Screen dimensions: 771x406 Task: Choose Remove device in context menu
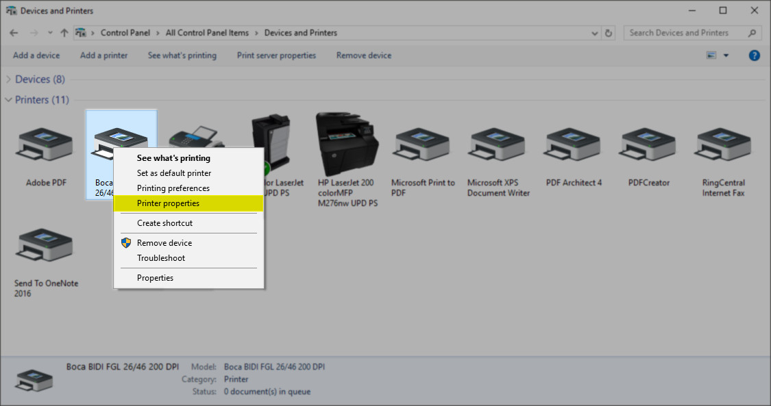pyautogui.click(x=189, y=243)
